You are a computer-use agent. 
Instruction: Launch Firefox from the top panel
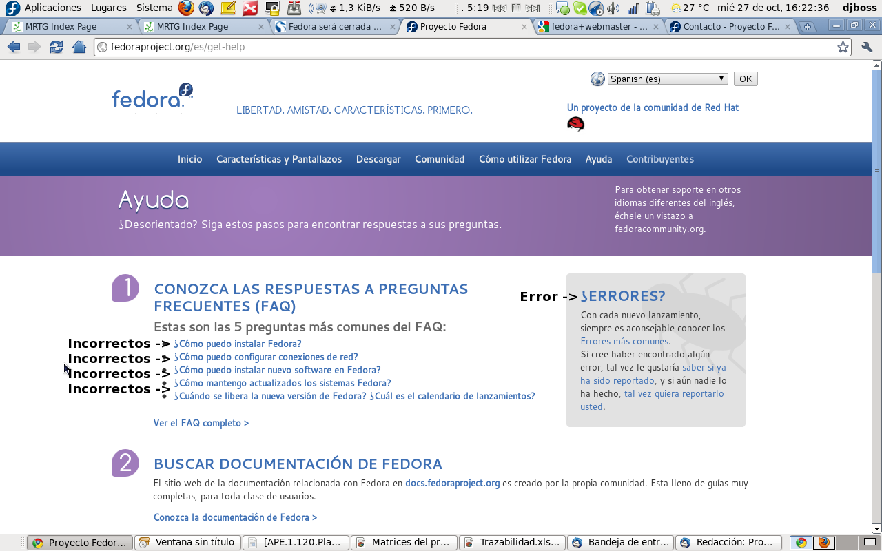[x=186, y=8]
